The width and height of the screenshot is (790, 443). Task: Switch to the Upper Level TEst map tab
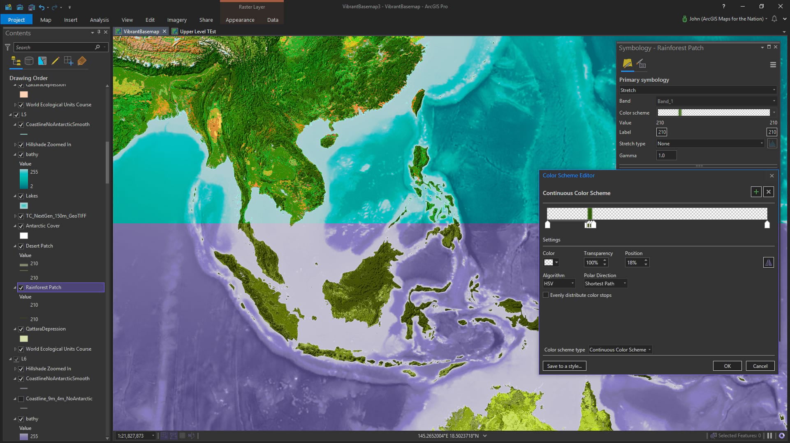[x=197, y=32]
